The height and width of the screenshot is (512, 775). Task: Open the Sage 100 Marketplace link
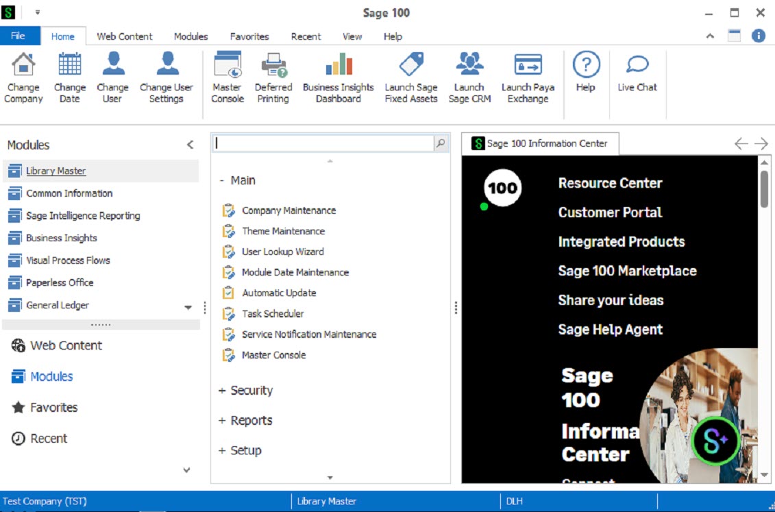tap(627, 271)
